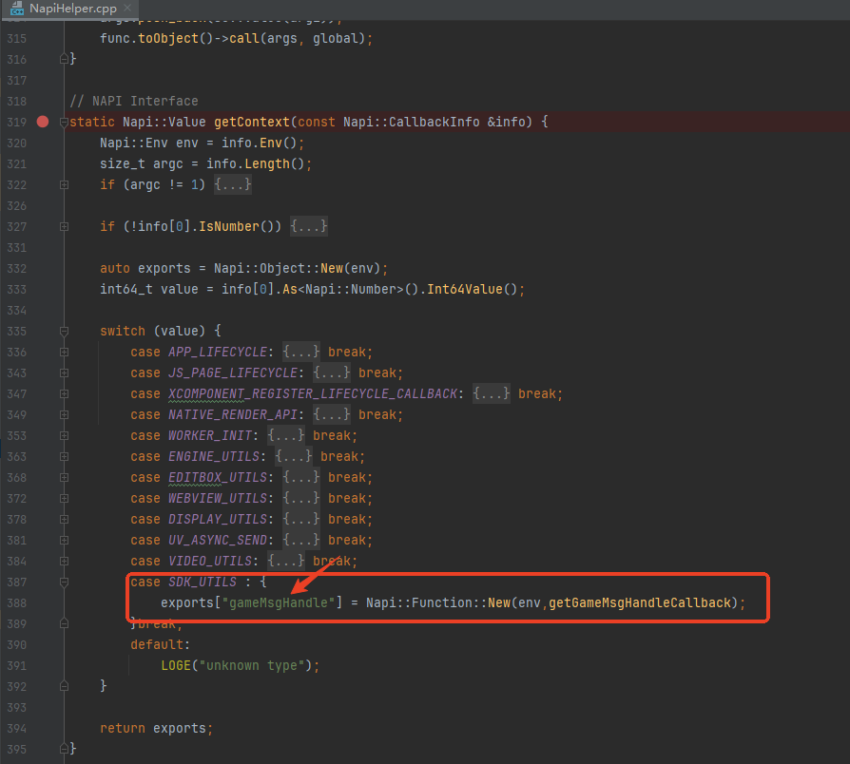Click folded placeholder after 'if (argc != 1)'

click(x=233, y=184)
